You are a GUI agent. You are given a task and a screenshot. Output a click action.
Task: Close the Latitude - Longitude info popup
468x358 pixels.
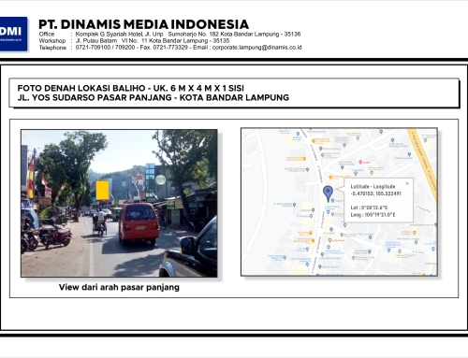(x=407, y=183)
